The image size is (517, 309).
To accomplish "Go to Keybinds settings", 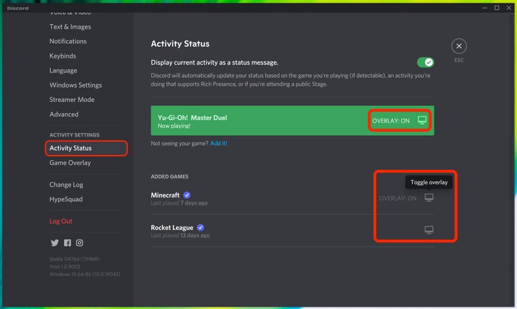I will (x=63, y=56).
